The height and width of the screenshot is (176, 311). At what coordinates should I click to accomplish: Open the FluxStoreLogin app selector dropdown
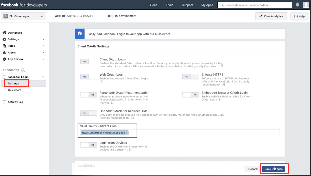(x=23, y=16)
